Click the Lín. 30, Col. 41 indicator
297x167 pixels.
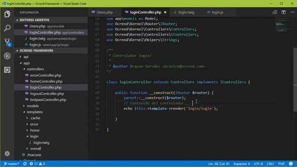[x=219, y=164]
